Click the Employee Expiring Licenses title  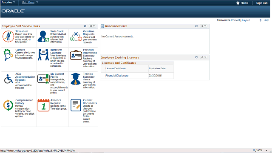coord(120,57)
